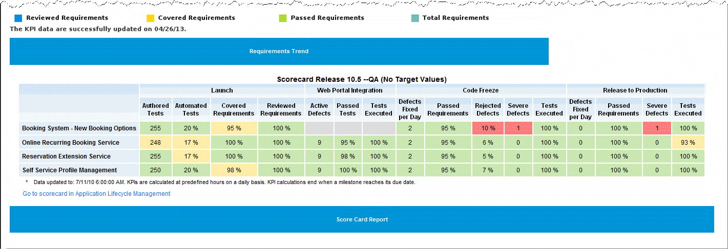728x249 pixels.
Task: Expand the Requirements Trend section bar
Action: click(x=279, y=51)
